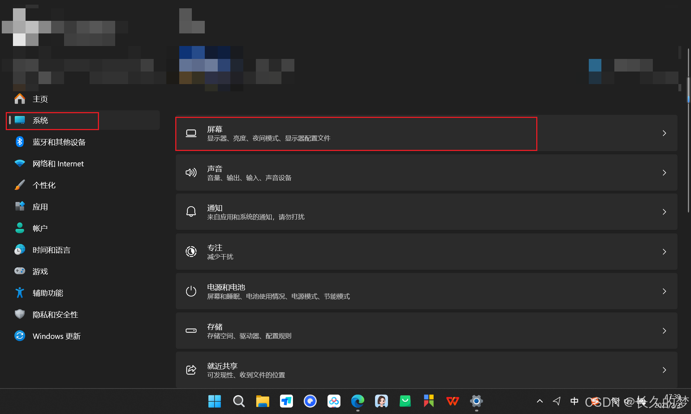
Task: Open 应用 apps settings section
Action: [40, 207]
